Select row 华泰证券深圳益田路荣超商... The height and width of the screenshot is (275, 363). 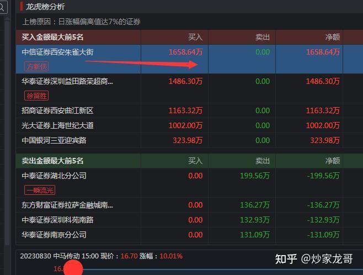(189, 88)
